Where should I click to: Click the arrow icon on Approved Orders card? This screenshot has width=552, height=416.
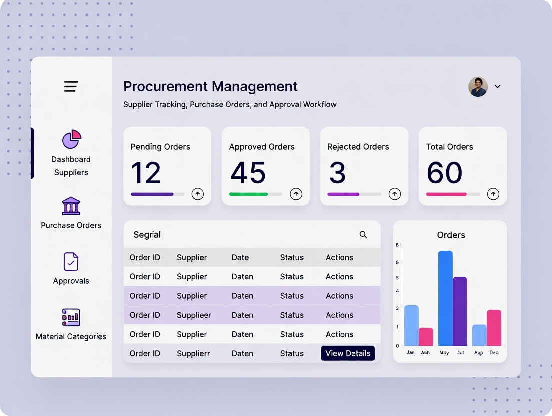pyautogui.click(x=296, y=194)
